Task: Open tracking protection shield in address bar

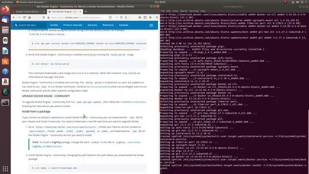Action: [44, 17]
